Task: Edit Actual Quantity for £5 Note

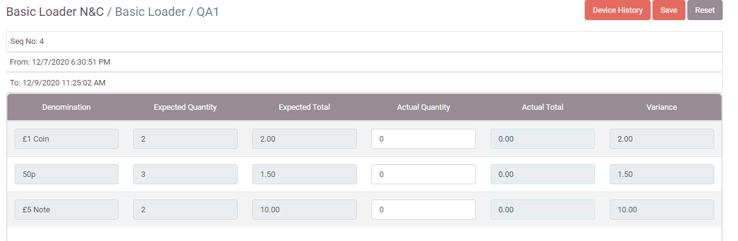Action: (423, 209)
